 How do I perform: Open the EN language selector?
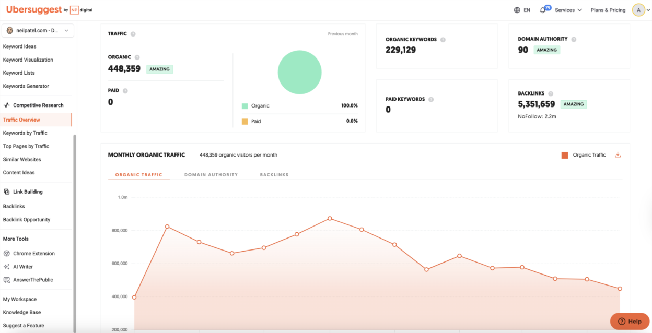coord(522,10)
